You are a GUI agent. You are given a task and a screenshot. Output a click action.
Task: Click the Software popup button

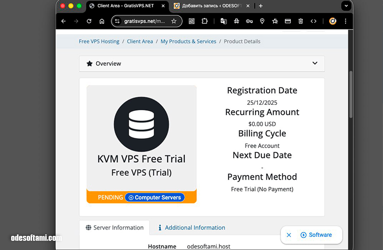coord(316,235)
